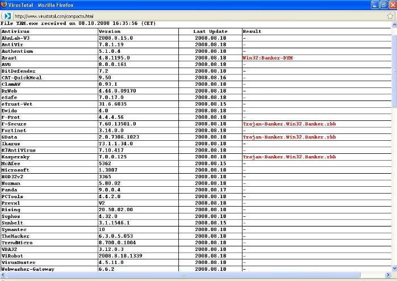Click the AVG version 8.0.0.161
This screenshot has width=397, height=281.
(x=112, y=64)
